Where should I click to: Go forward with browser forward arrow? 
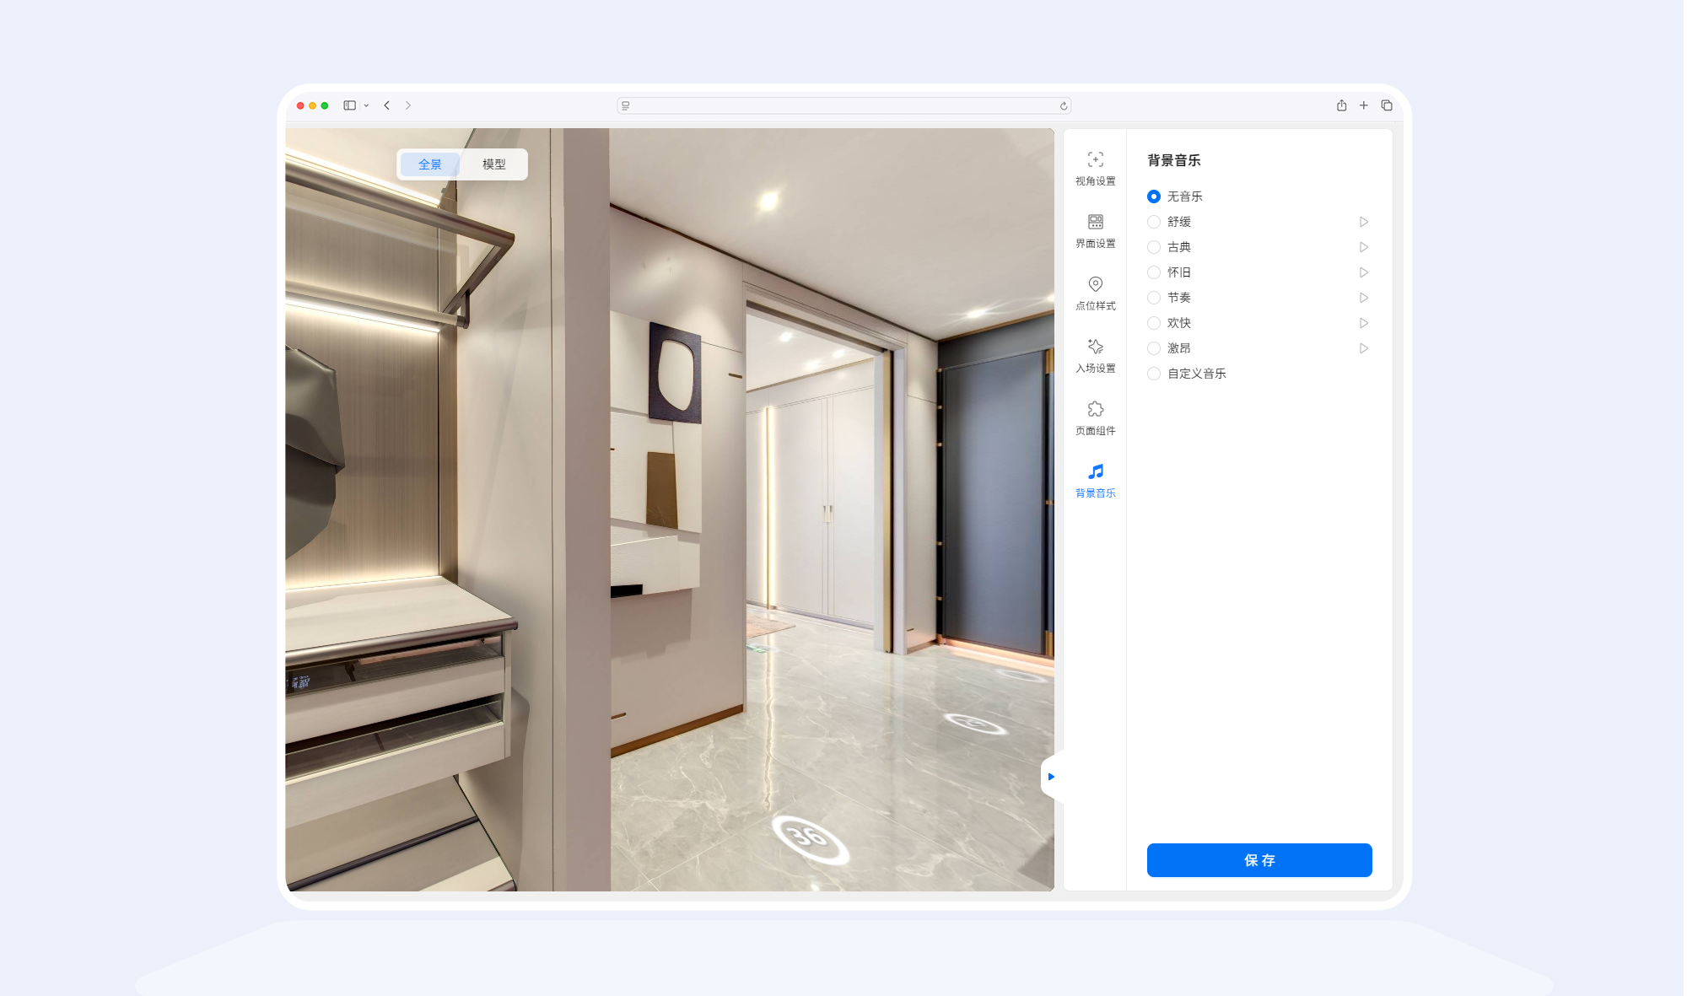[x=408, y=105]
